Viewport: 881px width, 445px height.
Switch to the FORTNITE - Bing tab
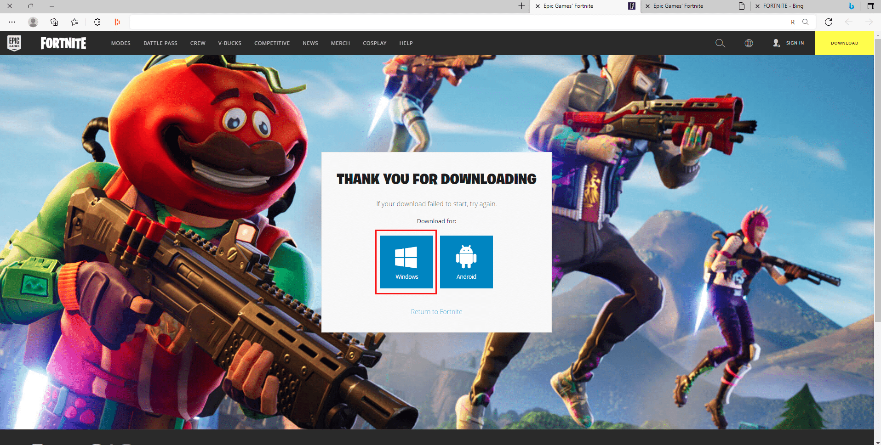click(x=806, y=6)
